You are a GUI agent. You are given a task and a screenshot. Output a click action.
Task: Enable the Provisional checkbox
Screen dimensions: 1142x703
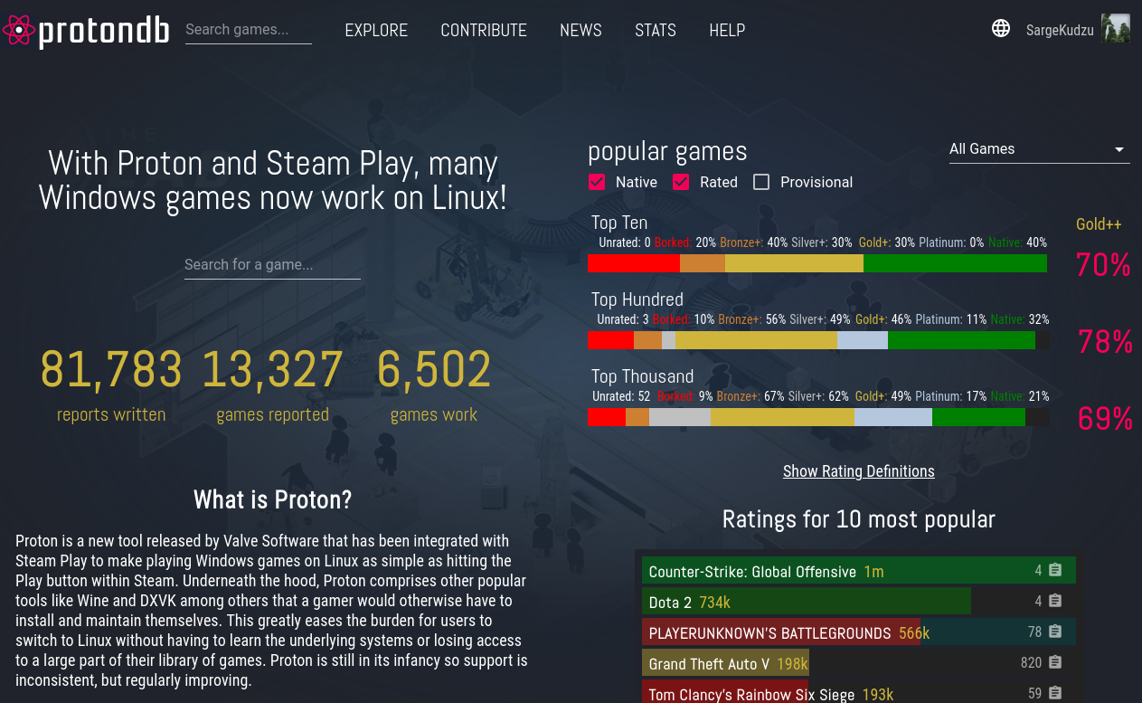761,182
